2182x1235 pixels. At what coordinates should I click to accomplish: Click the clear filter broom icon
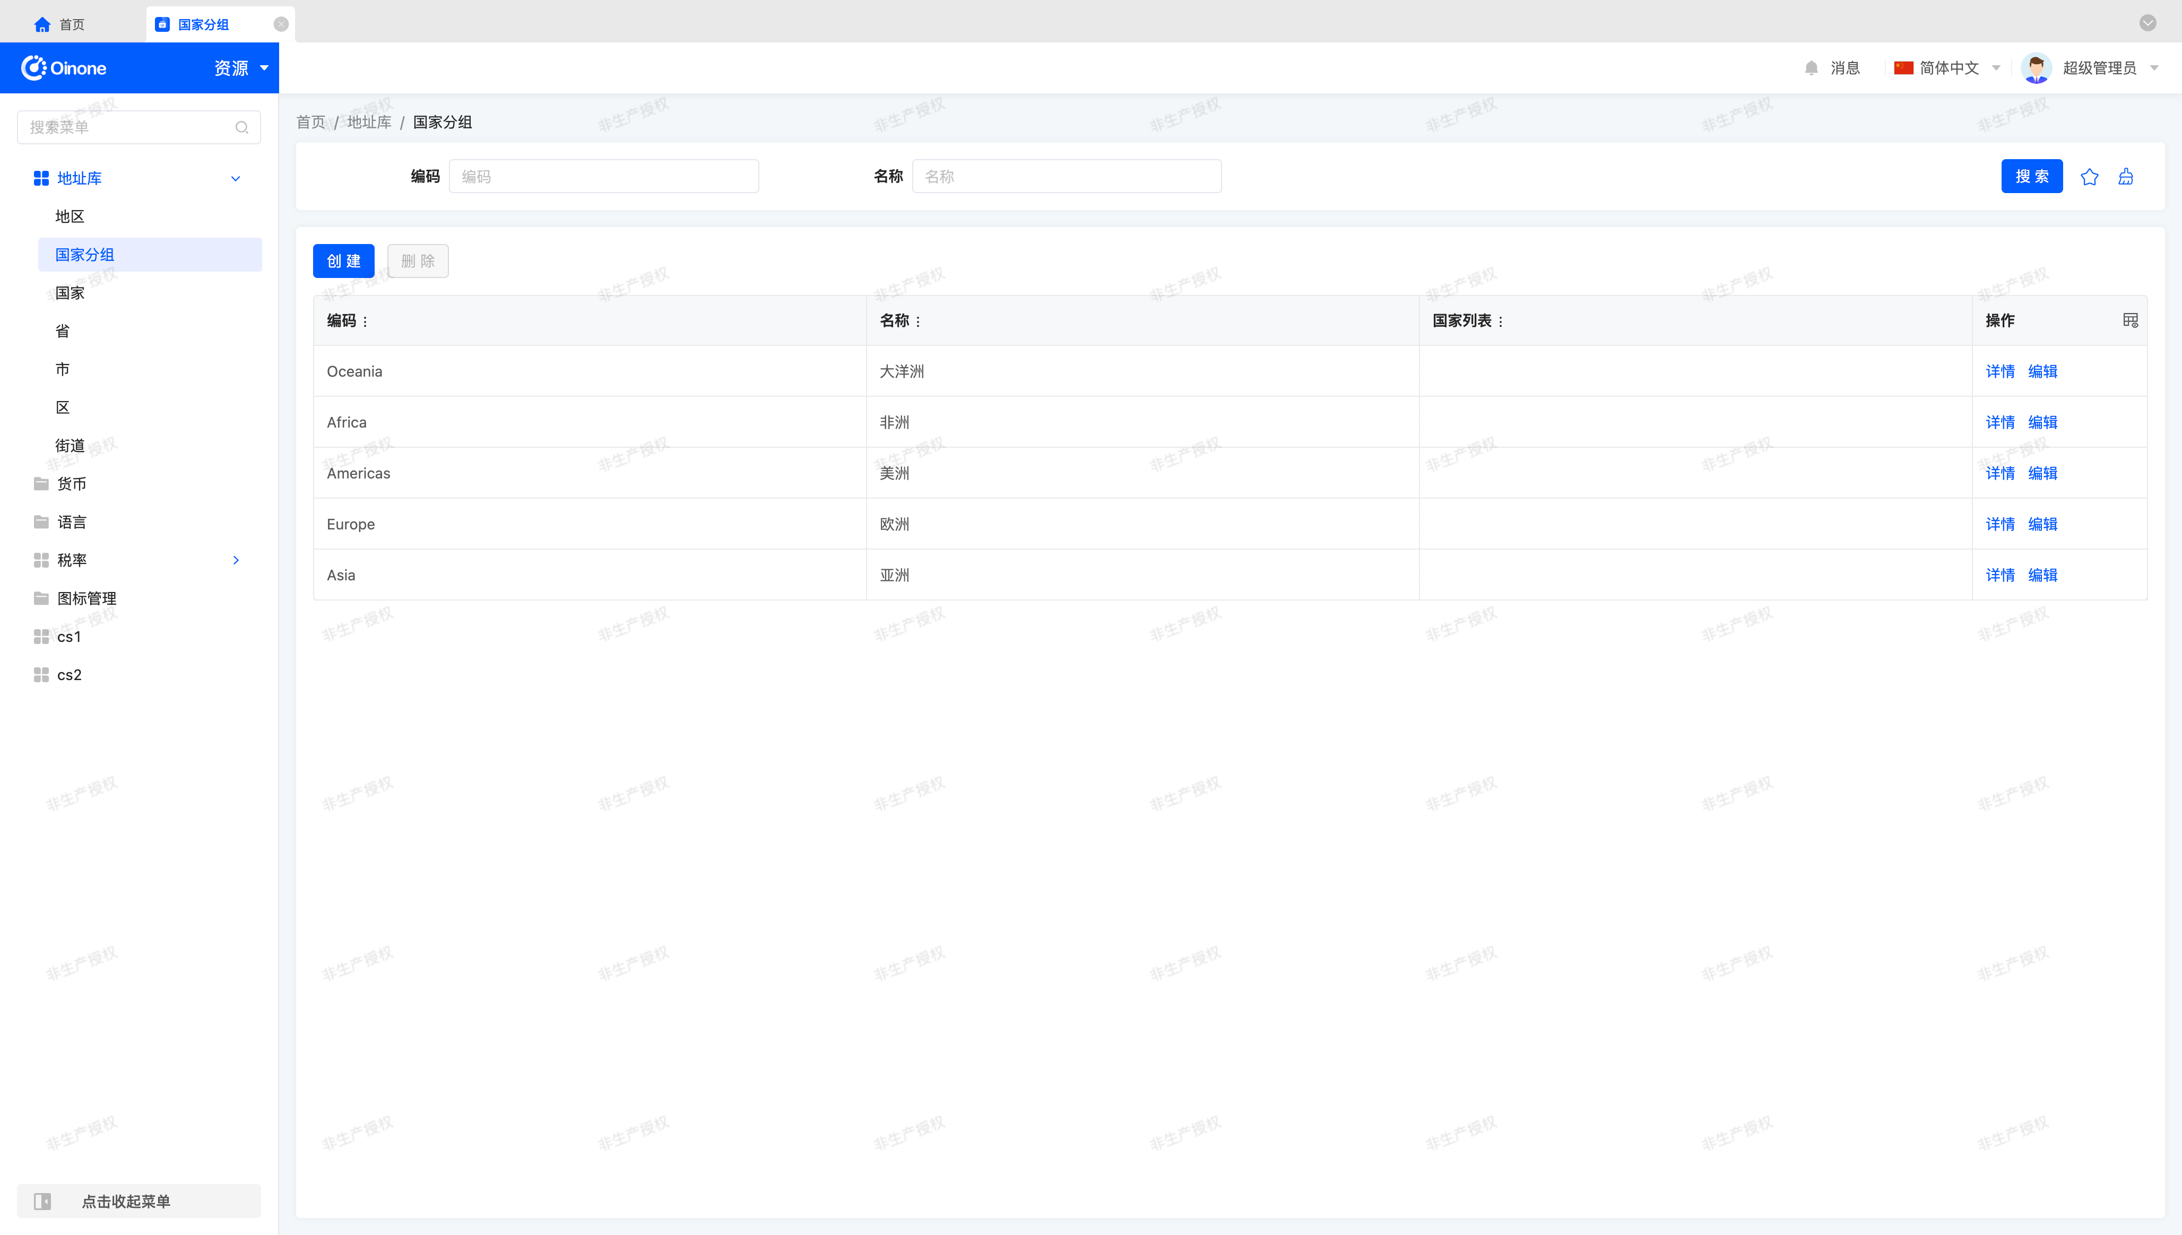point(2125,177)
